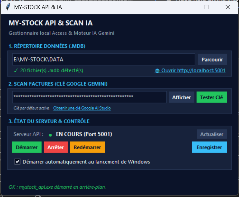The image size is (239, 197).
Task: Click the green Tester Clé button
Action: (x=212, y=97)
